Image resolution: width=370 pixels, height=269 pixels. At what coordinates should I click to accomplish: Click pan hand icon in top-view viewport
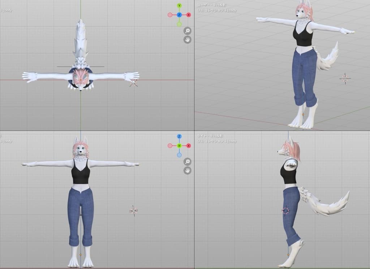[x=188, y=40]
